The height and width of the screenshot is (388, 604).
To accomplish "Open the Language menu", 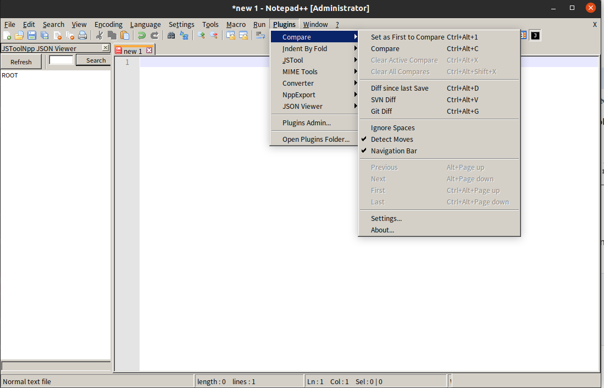I will (146, 24).
